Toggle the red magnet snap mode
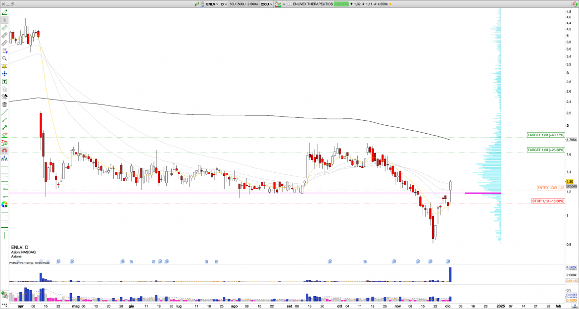 point(4,151)
